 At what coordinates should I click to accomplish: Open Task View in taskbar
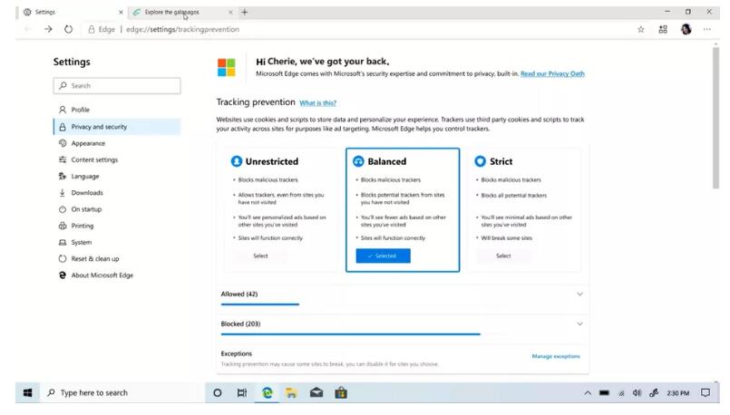click(x=242, y=393)
